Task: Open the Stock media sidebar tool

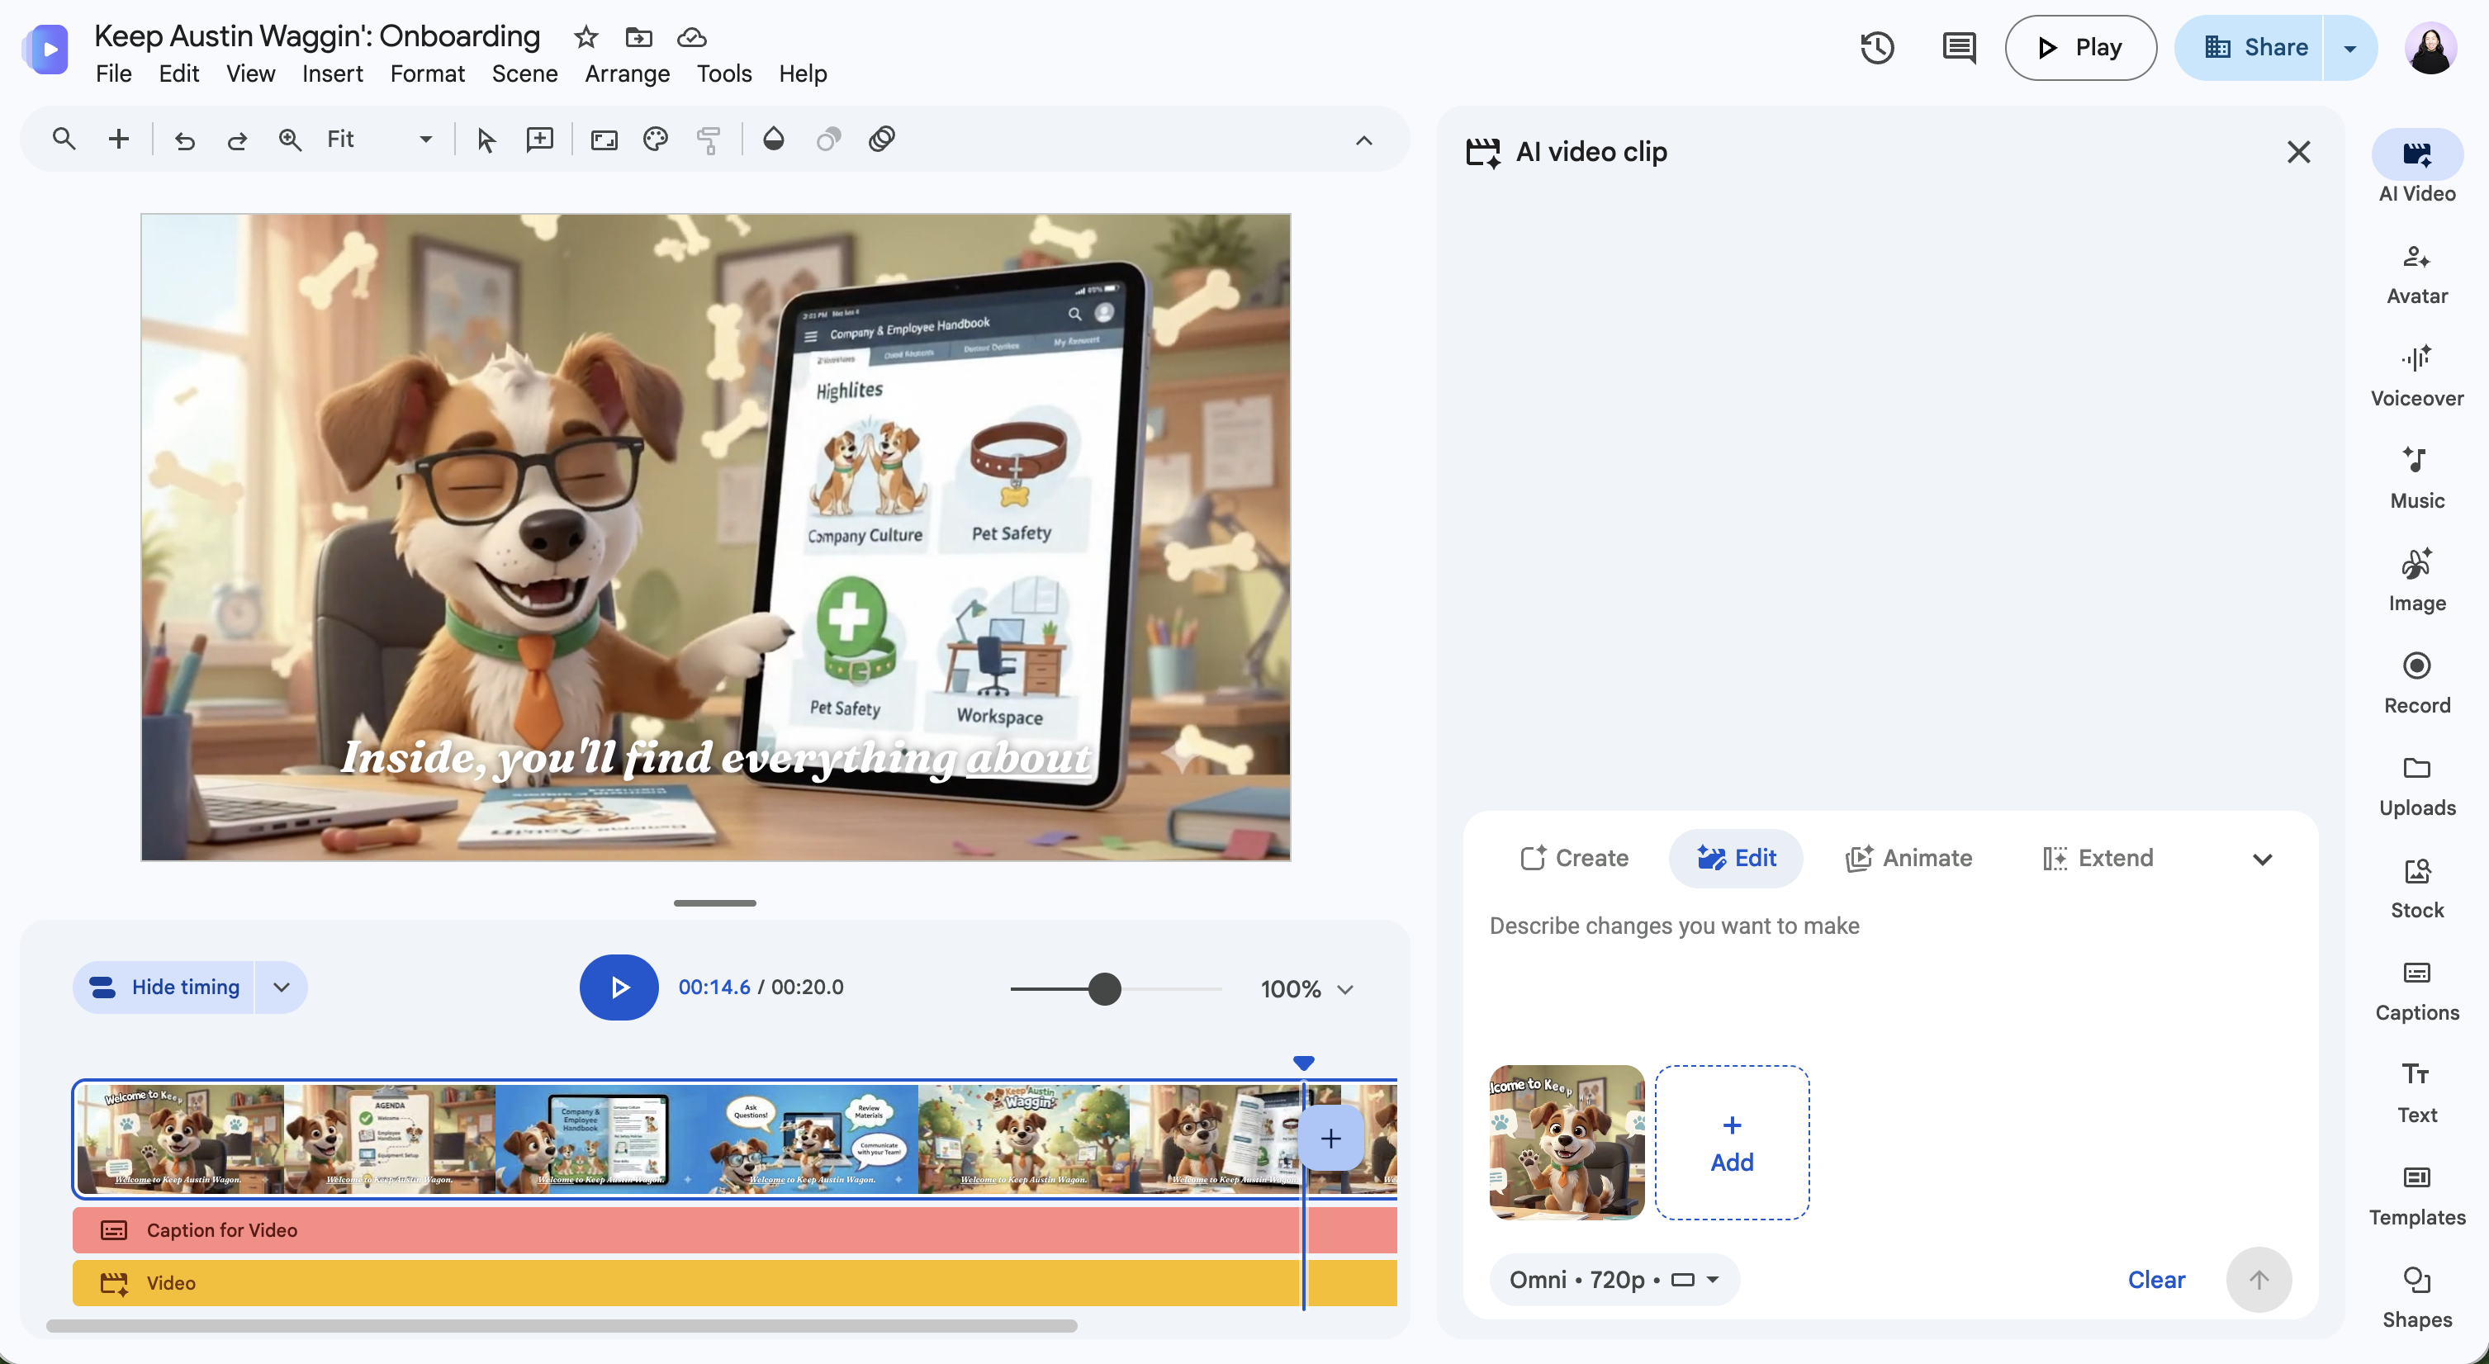Action: tap(2416, 888)
